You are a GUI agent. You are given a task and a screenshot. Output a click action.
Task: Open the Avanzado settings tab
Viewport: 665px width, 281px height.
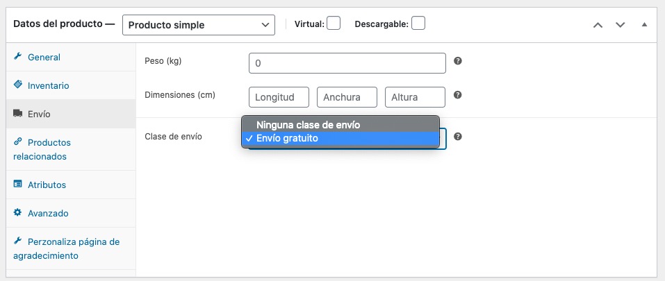click(48, 213)
